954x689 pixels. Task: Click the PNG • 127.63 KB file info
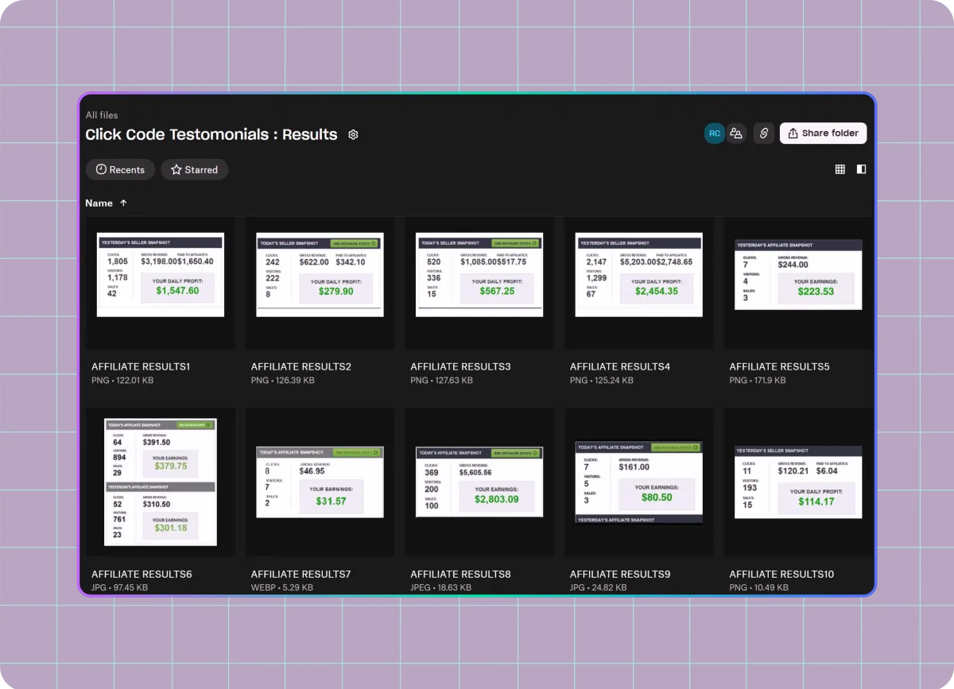pos(441,381)
